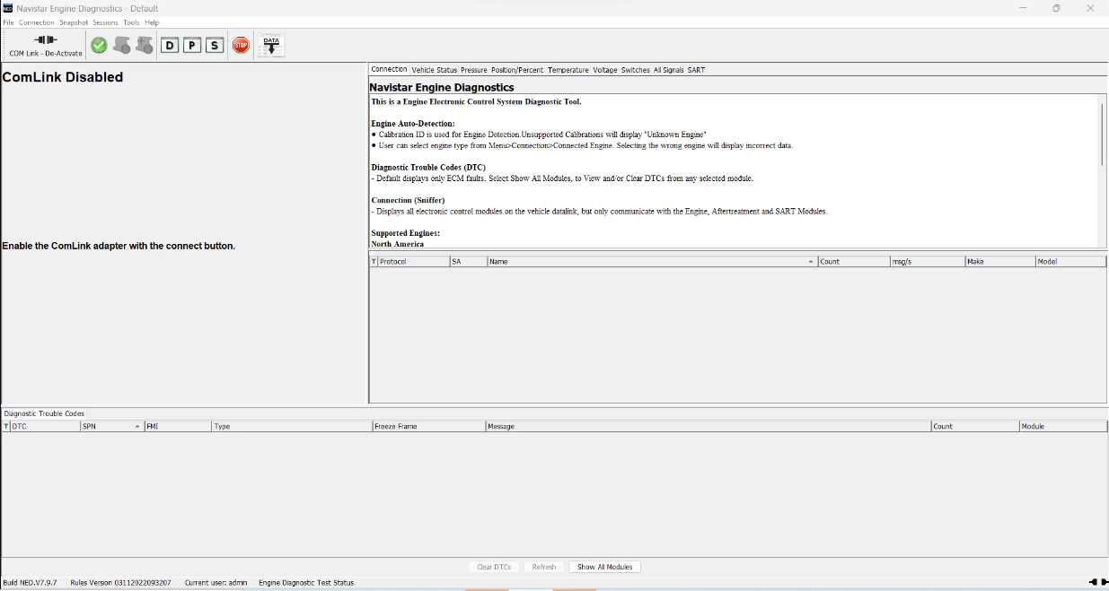Click the right arrow in the status bar

(x=1104, y=580)
